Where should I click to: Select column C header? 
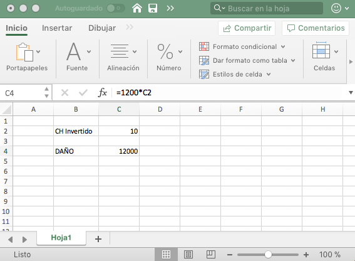pyautogui.click(x=119, y=109)
